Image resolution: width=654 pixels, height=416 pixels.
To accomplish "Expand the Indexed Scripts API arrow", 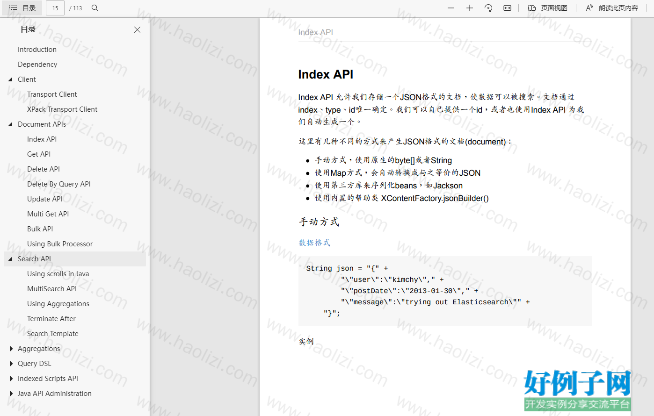I will tap(10, 379).
